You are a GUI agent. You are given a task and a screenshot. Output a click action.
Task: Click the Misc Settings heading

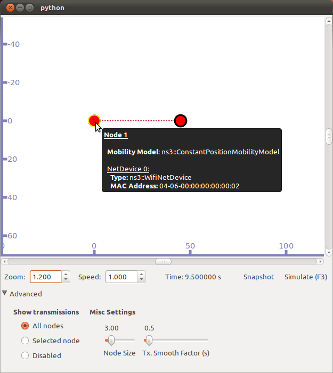click(x=112, y=312)
